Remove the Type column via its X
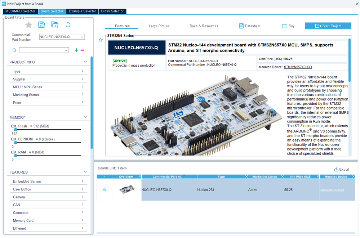This screenshot has width=360, height=238. [x=246, y=176]
